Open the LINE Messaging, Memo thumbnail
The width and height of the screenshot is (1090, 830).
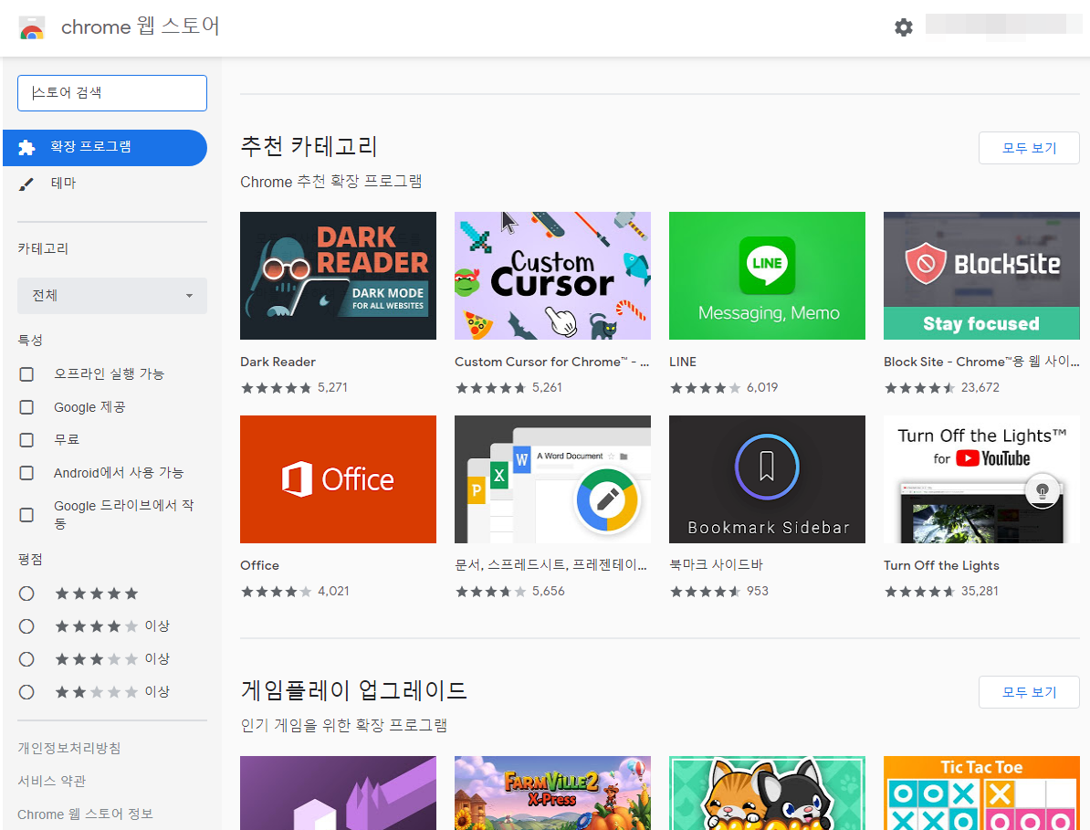click(767, 276)
